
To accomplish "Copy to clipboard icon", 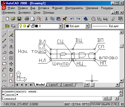I will [52, 19].
